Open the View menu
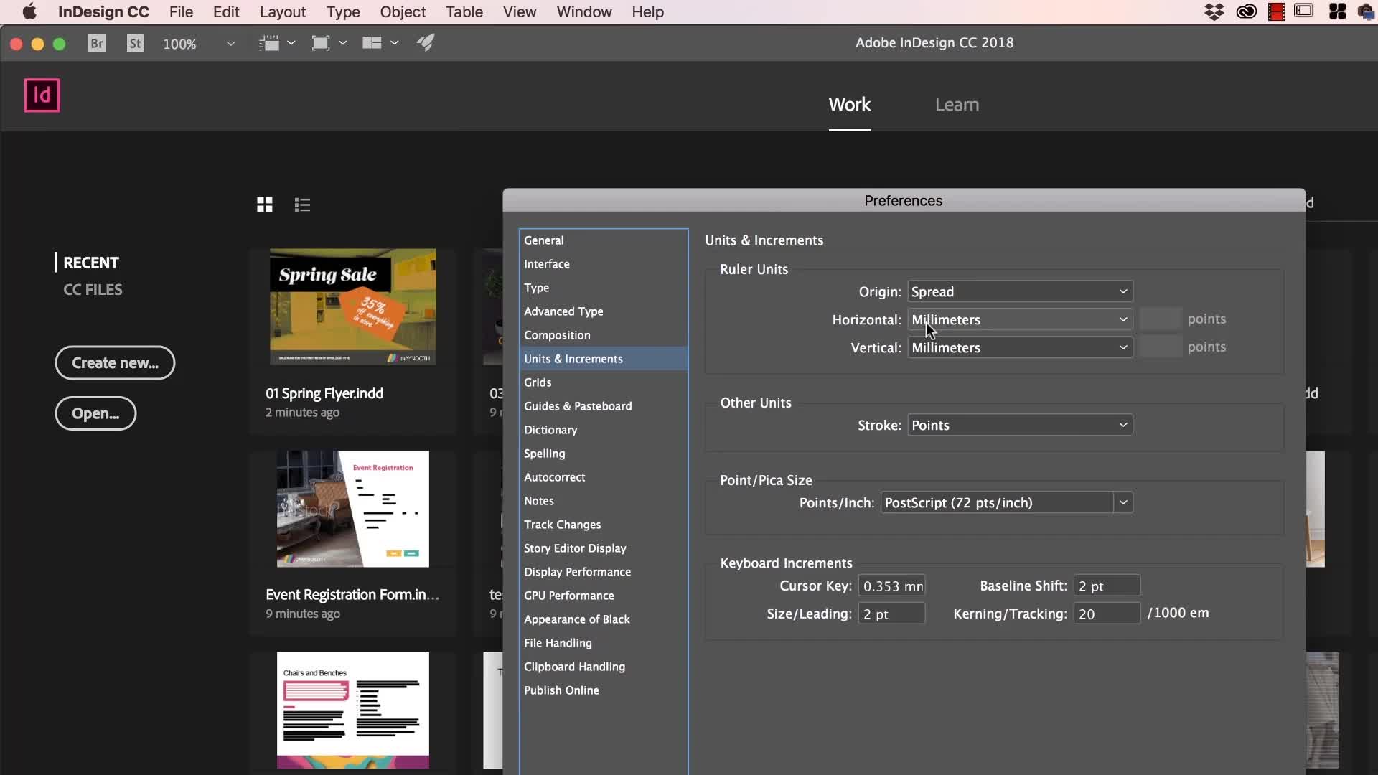This screenshot has width=1378, height=775. 520,11
